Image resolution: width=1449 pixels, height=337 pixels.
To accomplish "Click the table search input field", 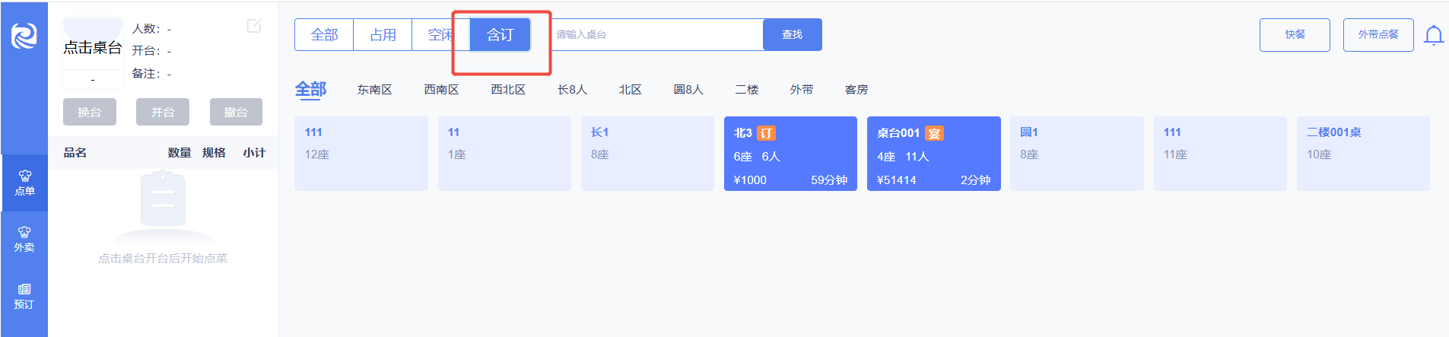I will [654, 35].
